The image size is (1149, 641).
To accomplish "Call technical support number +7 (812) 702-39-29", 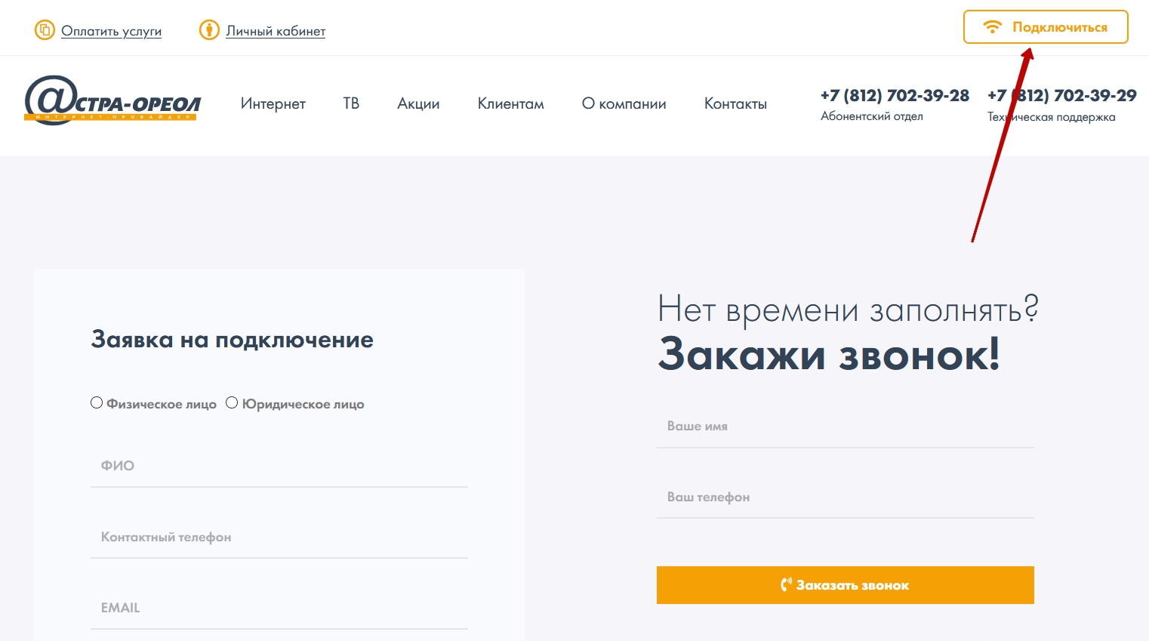I will (x=1062, y=96).
